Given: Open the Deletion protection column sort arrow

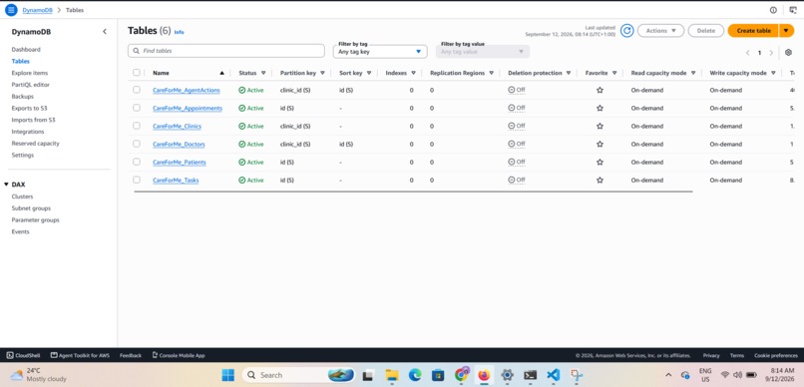Looking at the screenshot, I should tap(569, 73).
